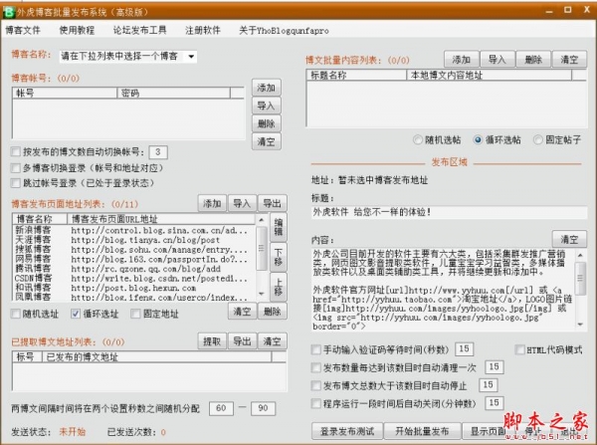Enable 发布数量每达到该数目时自动清理一次 checkbox
This screenshot has width=597, height=445.
point(316,367)
